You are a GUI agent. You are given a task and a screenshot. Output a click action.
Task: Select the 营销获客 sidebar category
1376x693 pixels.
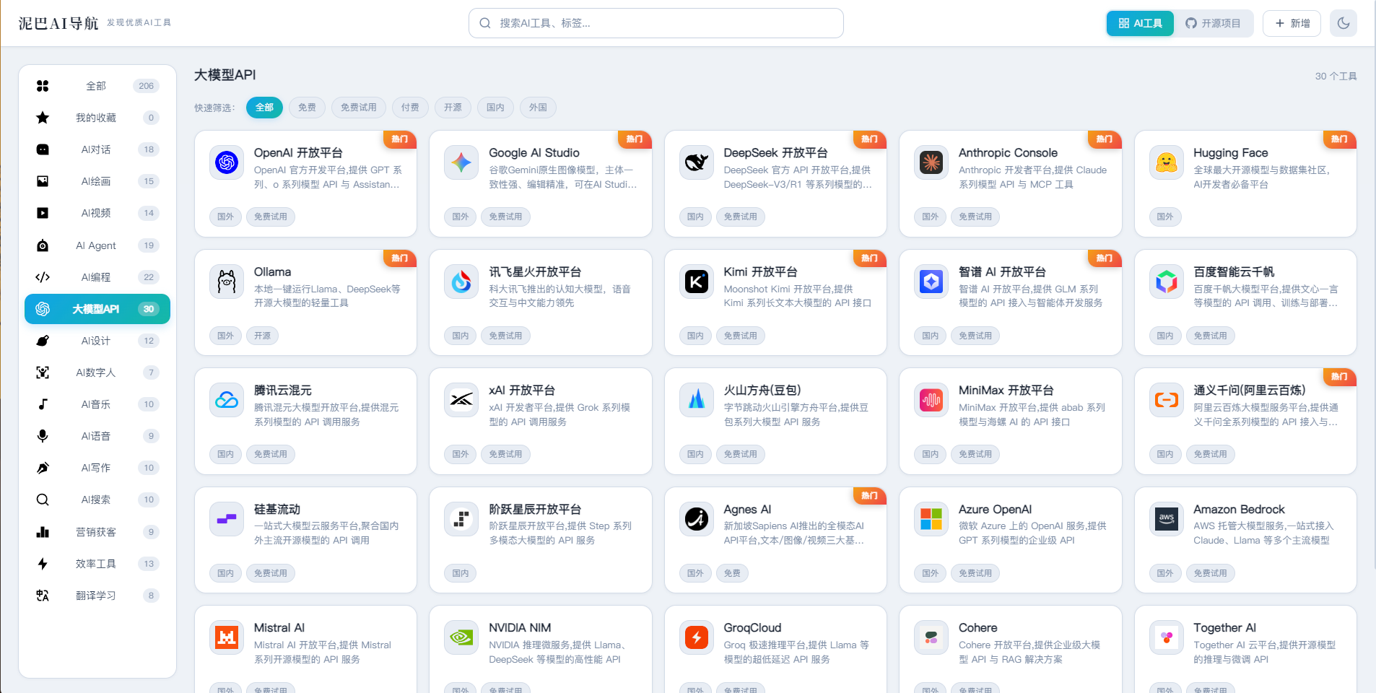tap(97, 532)
